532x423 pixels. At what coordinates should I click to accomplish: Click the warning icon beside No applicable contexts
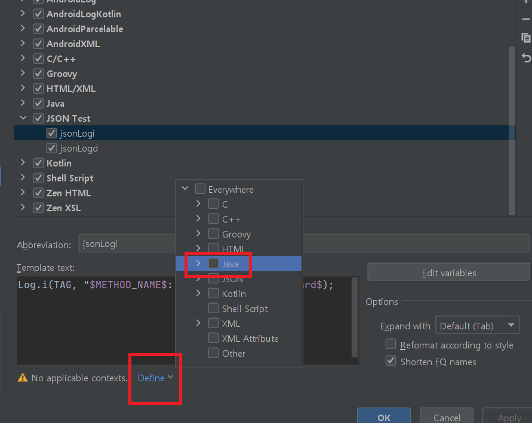(23, 378)
